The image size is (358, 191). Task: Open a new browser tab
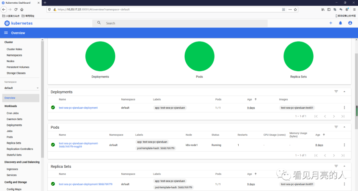tap(45, 3)
